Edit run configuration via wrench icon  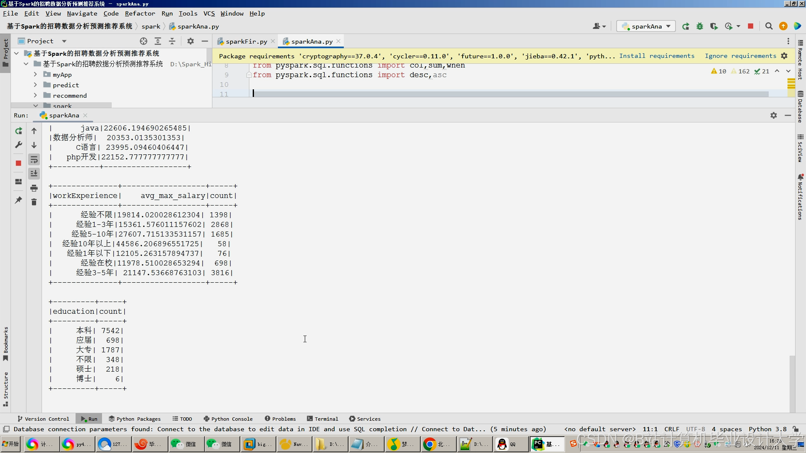pos(18,145)
